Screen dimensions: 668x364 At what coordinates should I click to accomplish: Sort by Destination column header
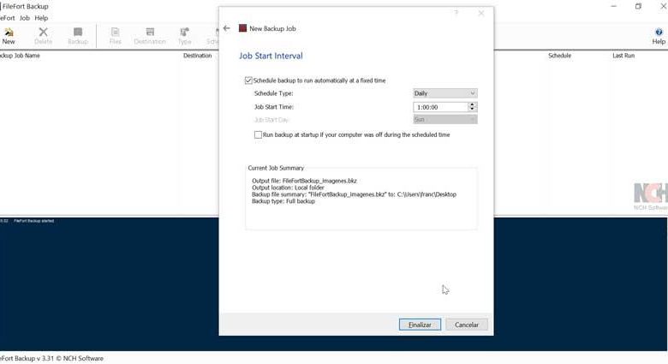[197, 56]
